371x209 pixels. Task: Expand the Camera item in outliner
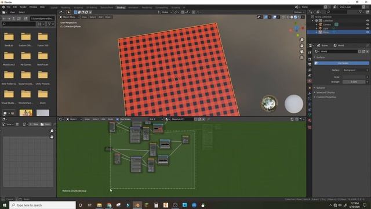(317, 24)
